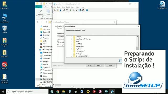Click the editor's horizontal scrollbar thumb
168x94 pixels.
coord(58,85)
